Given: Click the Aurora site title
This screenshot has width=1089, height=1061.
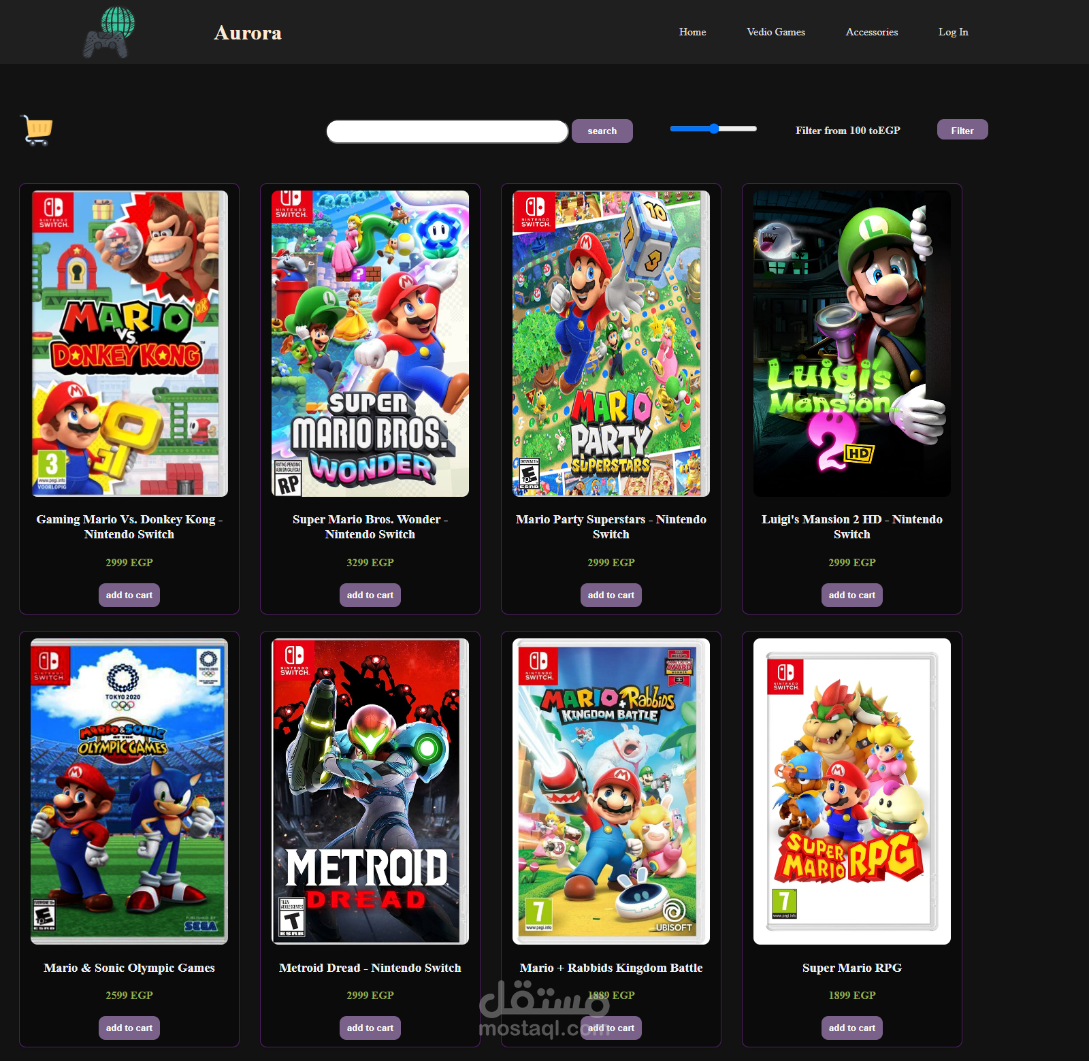Looking at the screenshot, I should pos(248,33).
